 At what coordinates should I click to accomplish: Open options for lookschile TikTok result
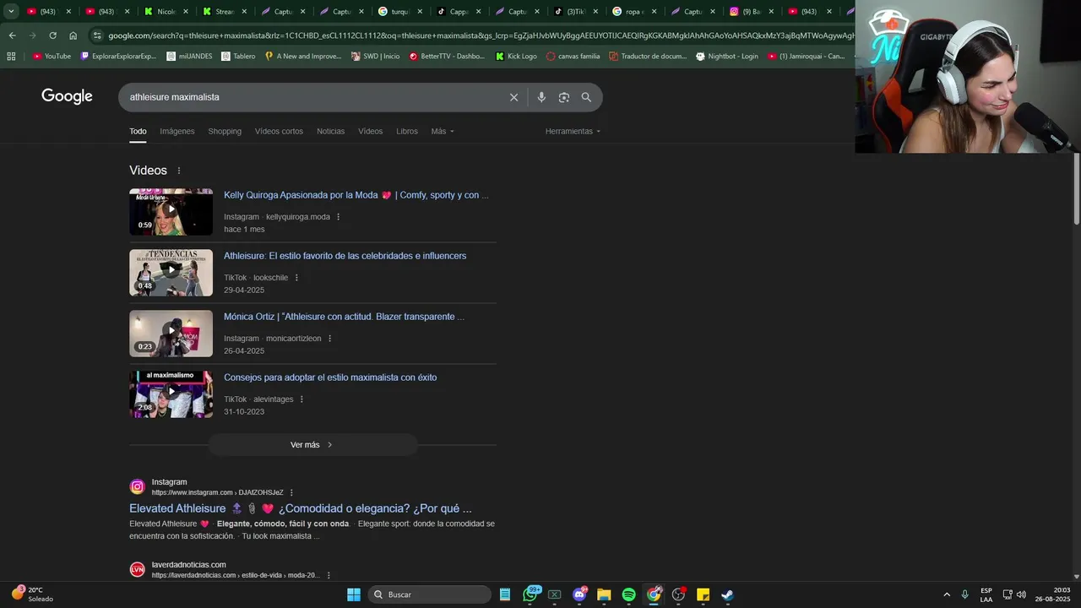tap(296, 278)
